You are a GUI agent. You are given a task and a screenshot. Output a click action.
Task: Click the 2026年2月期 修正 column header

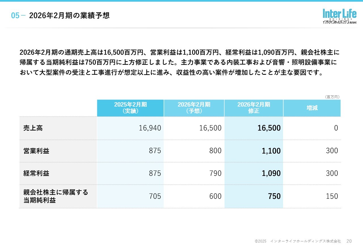(x=254, y=108)
